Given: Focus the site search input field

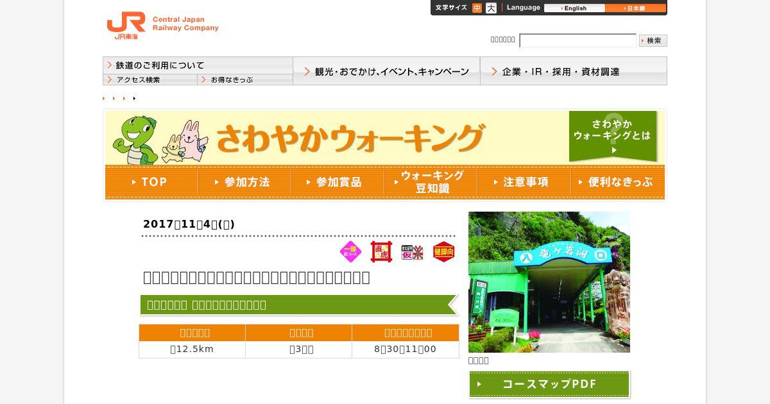Looking at the screenshot, I should tap(577, 40).
